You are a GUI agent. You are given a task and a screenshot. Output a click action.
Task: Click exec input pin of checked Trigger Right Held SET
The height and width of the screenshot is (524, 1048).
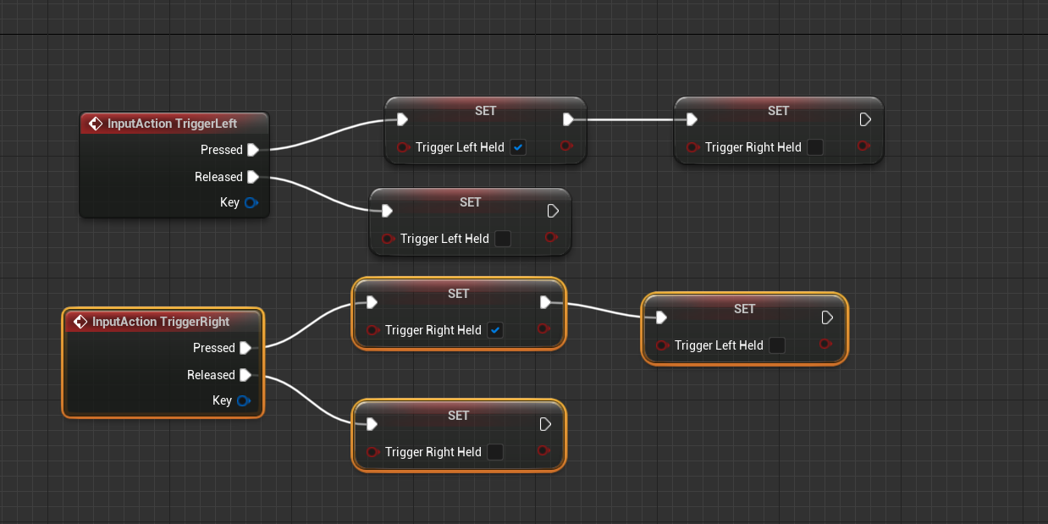(x=372, y=302)
